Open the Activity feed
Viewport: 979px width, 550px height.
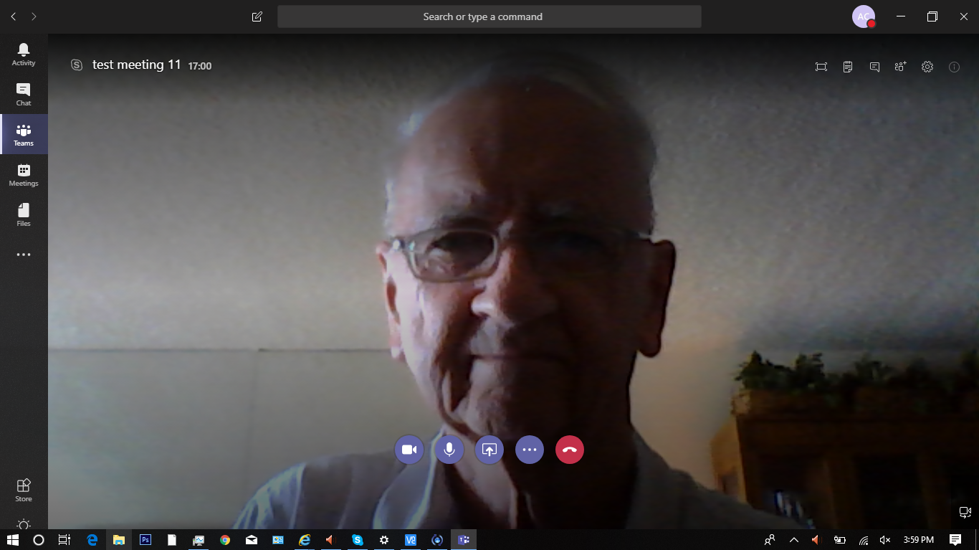coord(24,54)
